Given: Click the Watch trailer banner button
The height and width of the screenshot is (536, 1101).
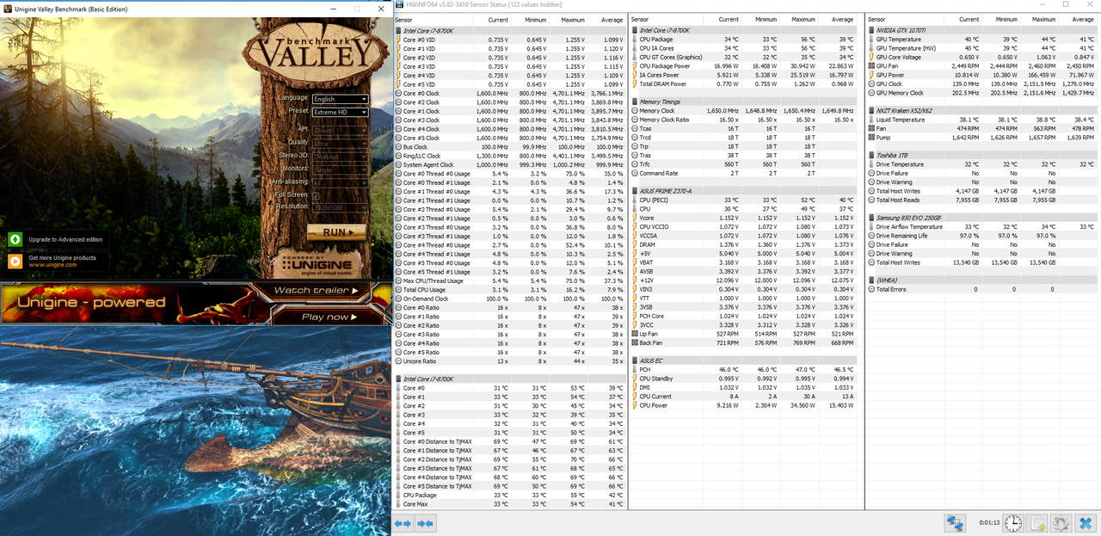Looking at the screenshot, I should 316,291.
